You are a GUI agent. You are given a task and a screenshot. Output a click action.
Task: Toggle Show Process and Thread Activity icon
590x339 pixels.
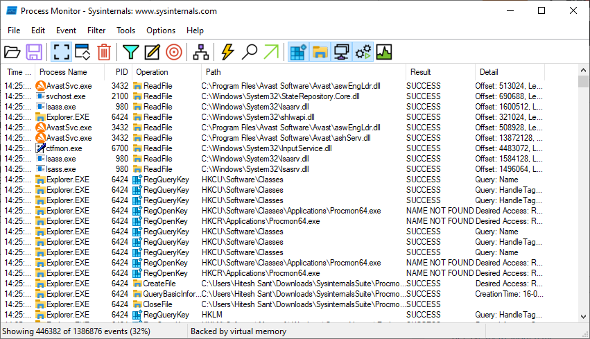click(x=363, y=52)
